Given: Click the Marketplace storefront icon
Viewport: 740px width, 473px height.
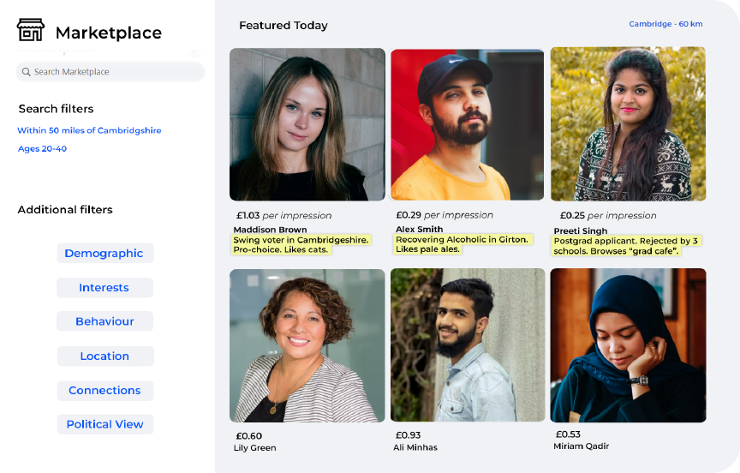Looking at the screenshot, I should (x=31, y=31).
